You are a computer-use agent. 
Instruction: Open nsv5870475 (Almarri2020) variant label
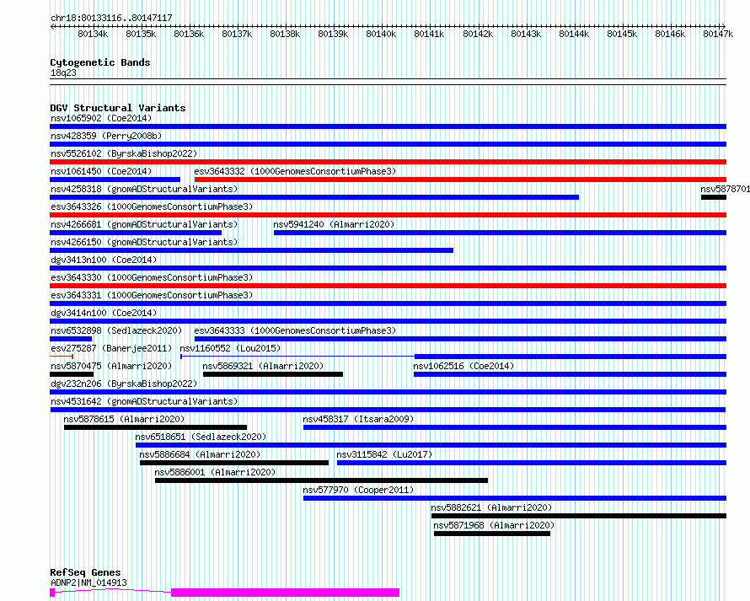pos(111,366)
